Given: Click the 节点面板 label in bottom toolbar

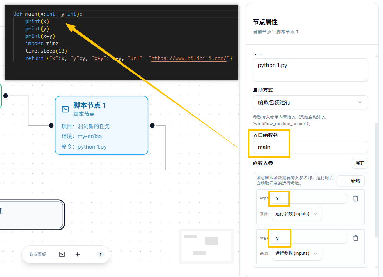Looking at the screenshot, I should 37,254.
